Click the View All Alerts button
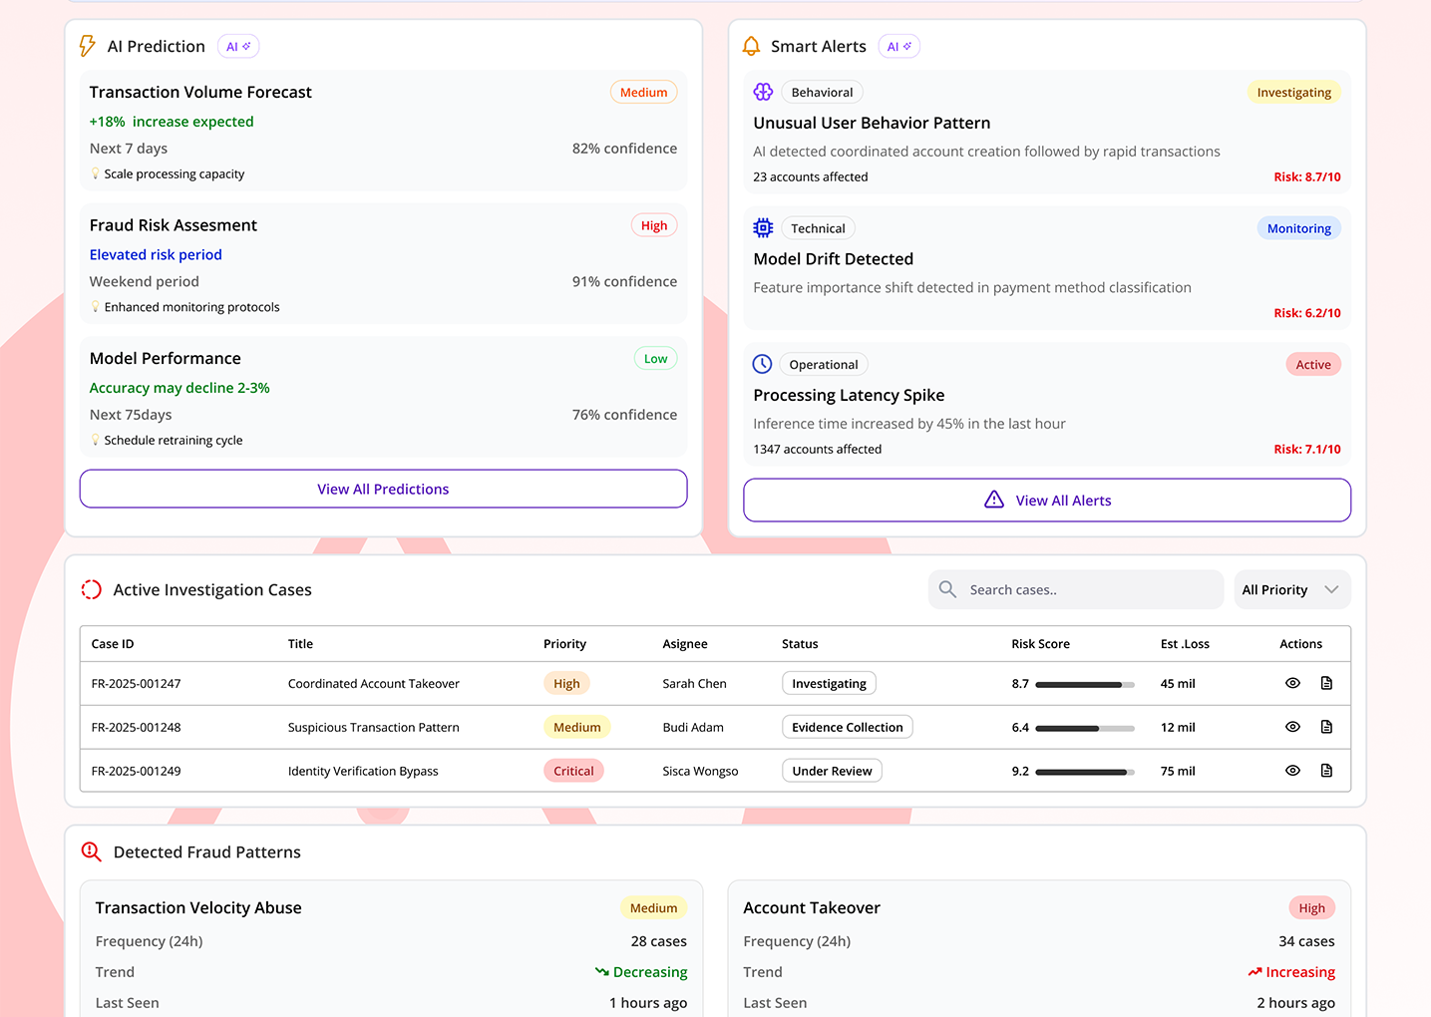1431x1017 pixels. 1046,501
